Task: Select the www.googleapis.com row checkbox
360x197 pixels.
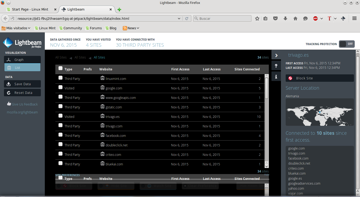Action: (x=60, y=97)
